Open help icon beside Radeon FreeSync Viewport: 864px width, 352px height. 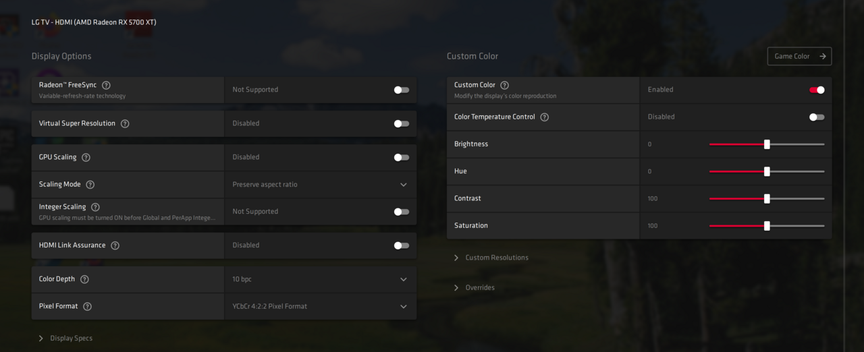pos(106,86)
